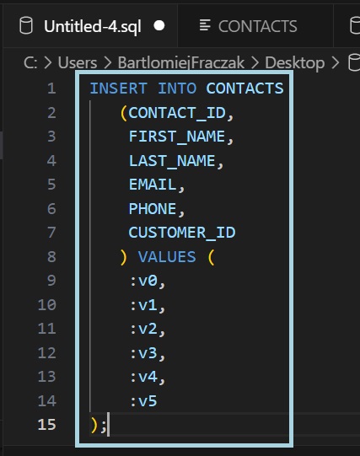
Task: Click 'PHONE' column on line 6
Action: 153,209
